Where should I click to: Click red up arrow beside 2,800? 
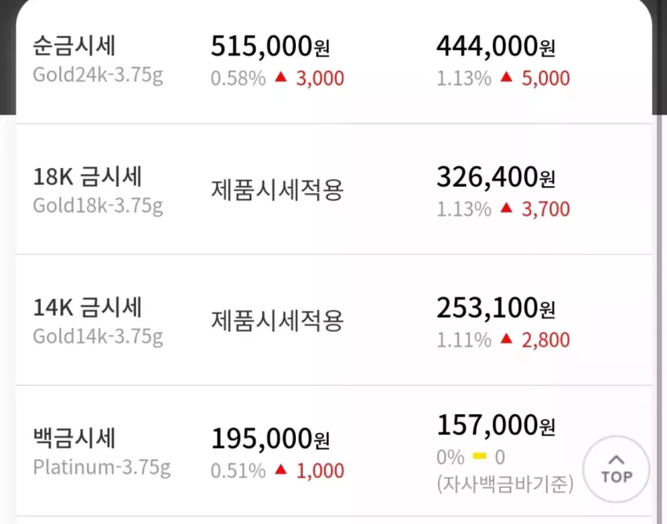[x=506, y=339]
